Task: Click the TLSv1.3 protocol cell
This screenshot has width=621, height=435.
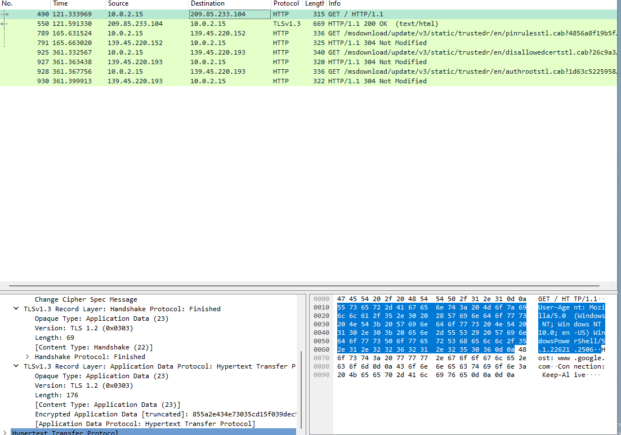Action: [x=287, y=24]
